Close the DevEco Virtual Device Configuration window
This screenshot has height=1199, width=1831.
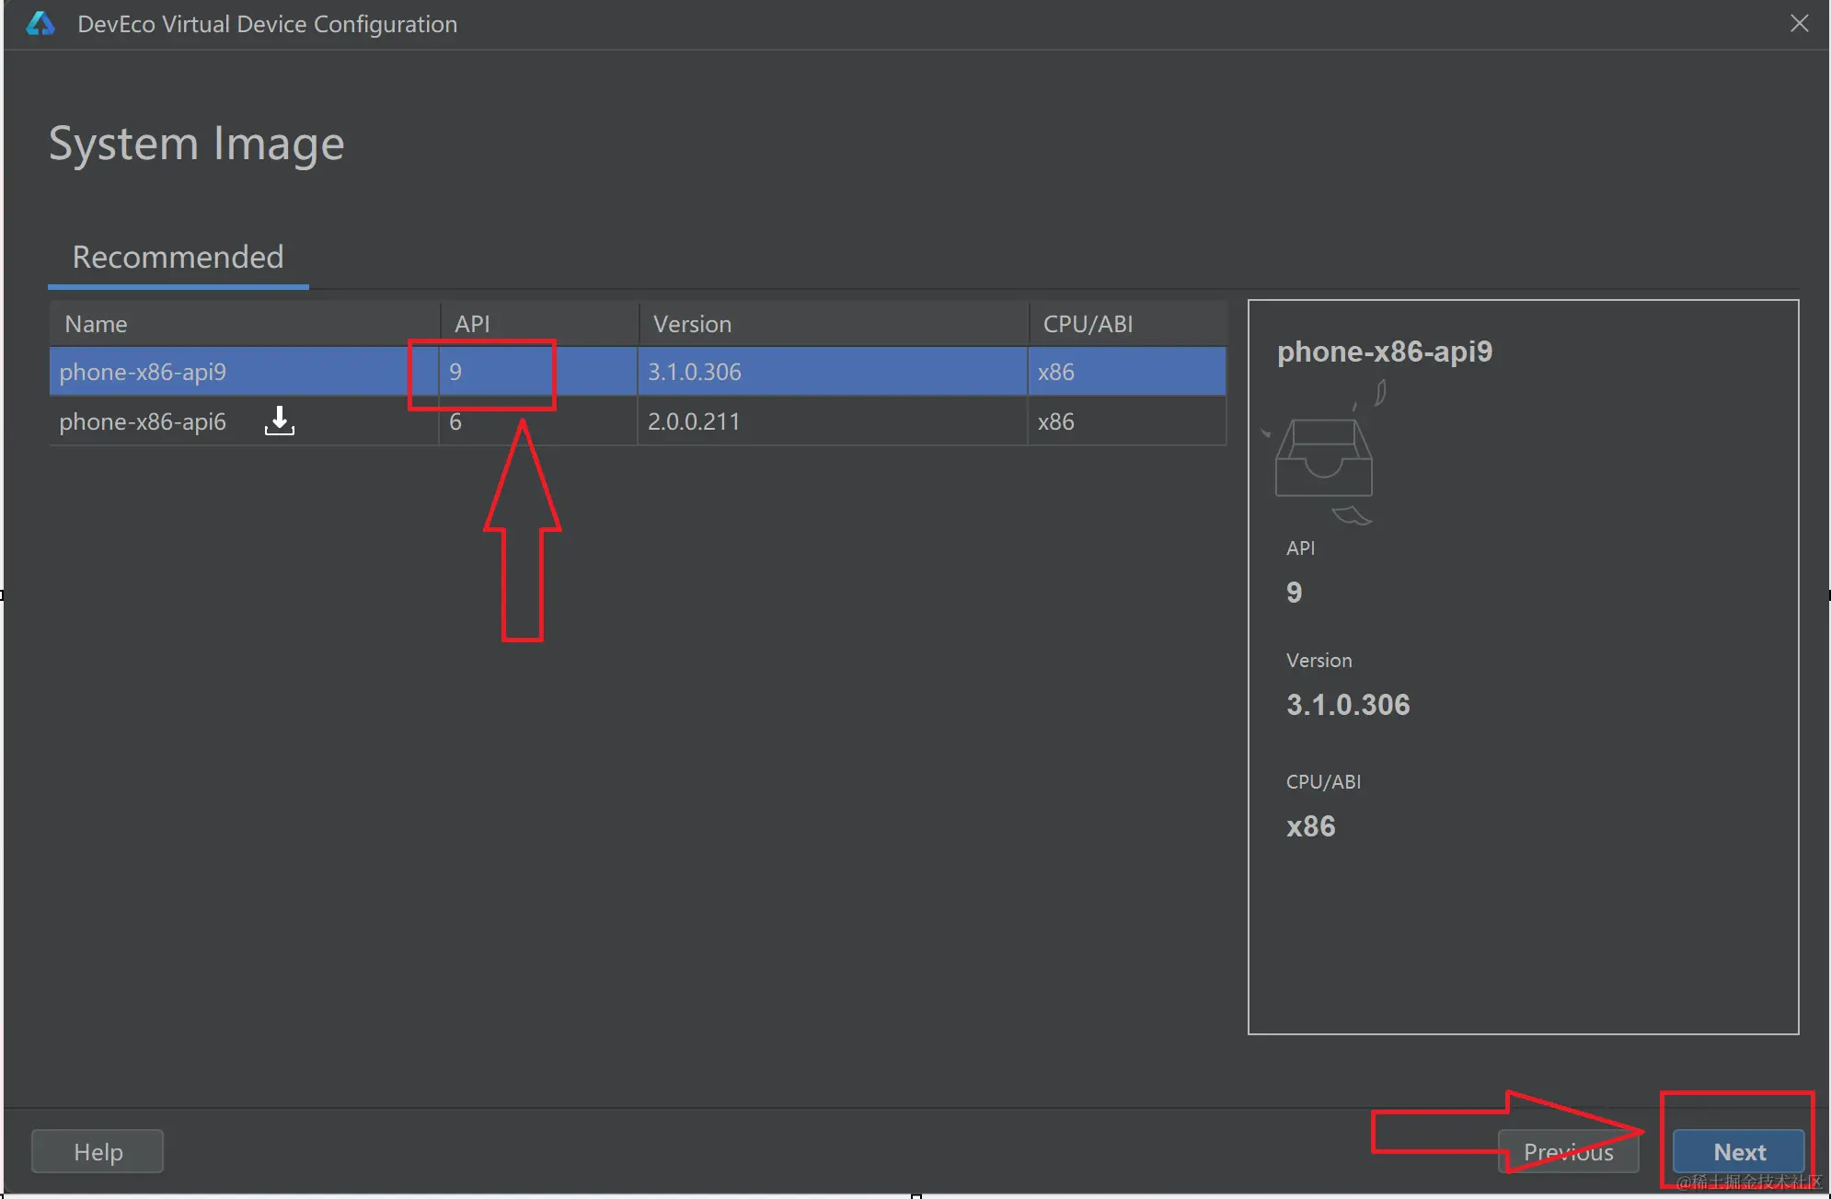(x=1798, y=23)
